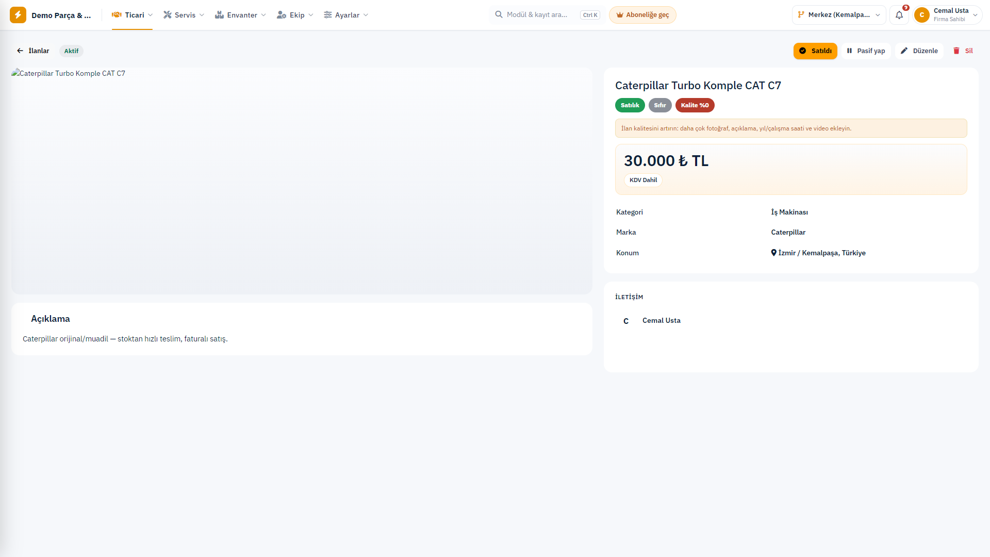
Task: Click Düzenle to edit the listing
Action: click(x=919, y=51)
